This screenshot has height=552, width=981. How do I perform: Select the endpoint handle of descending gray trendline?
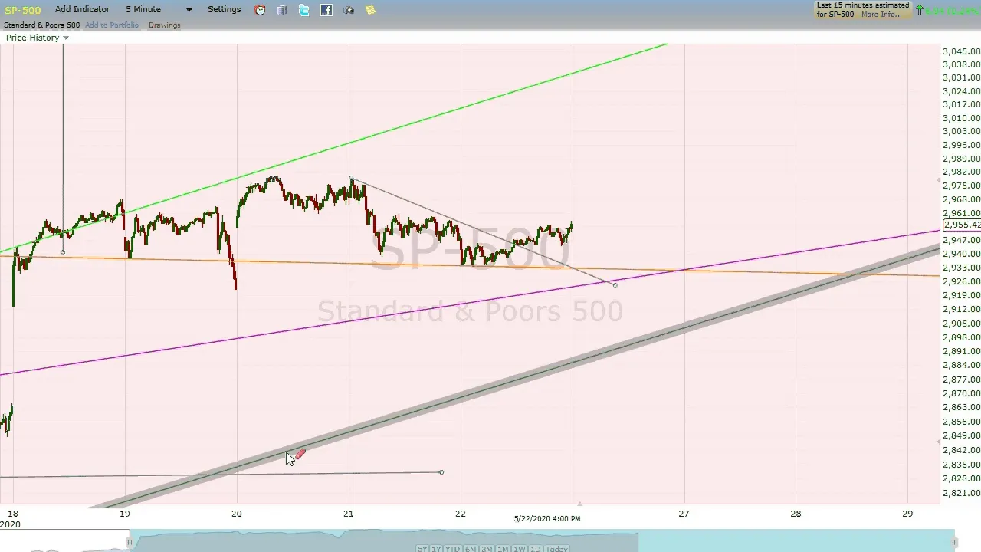pos(615,285)
